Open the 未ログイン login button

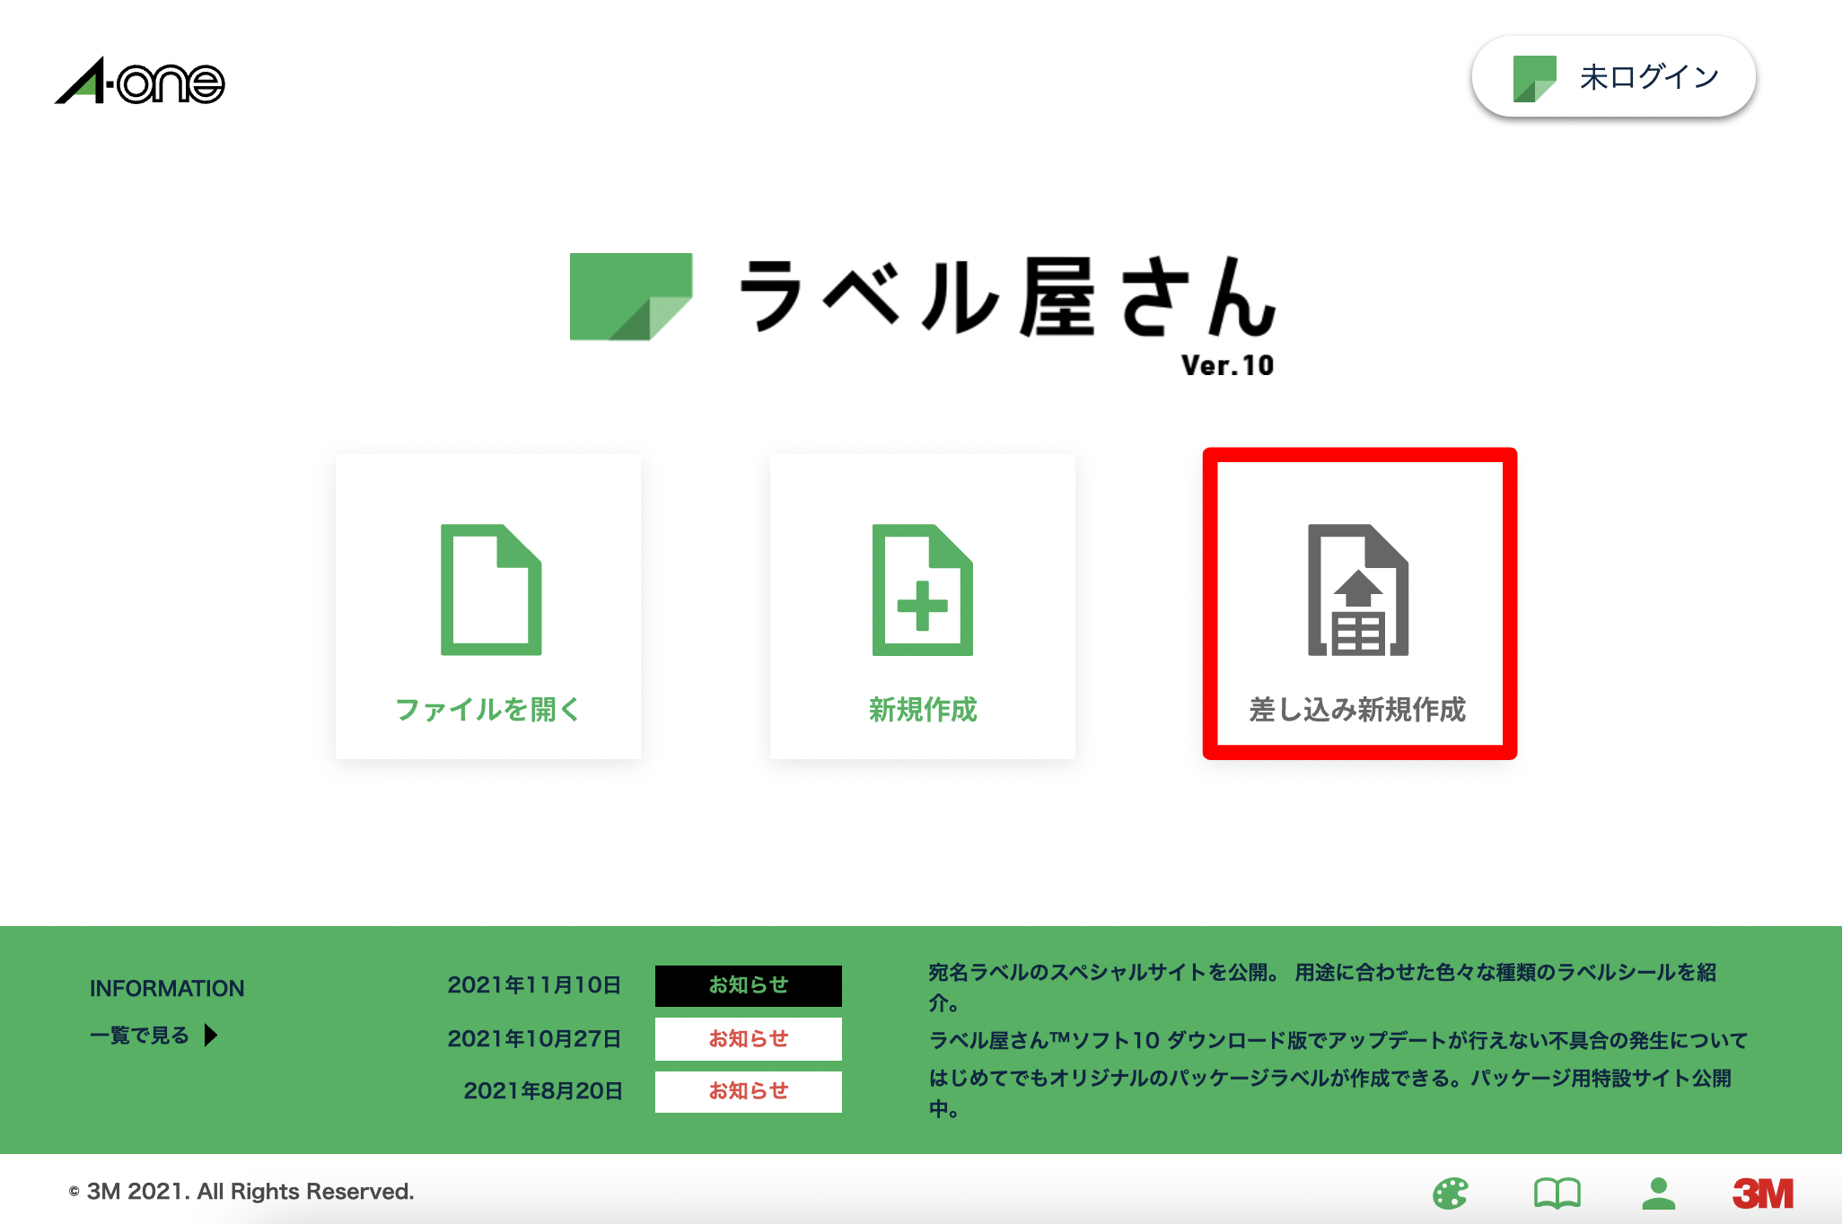1613,77
